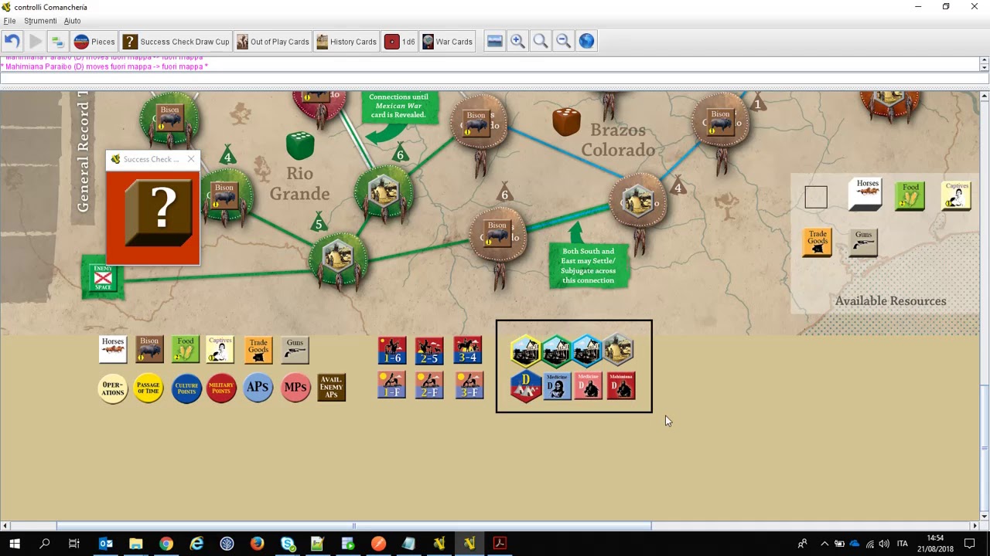Select the Food counter in Available Resources
The width and height of the screenshot is (990, 556).
click(x=910, y=196)
